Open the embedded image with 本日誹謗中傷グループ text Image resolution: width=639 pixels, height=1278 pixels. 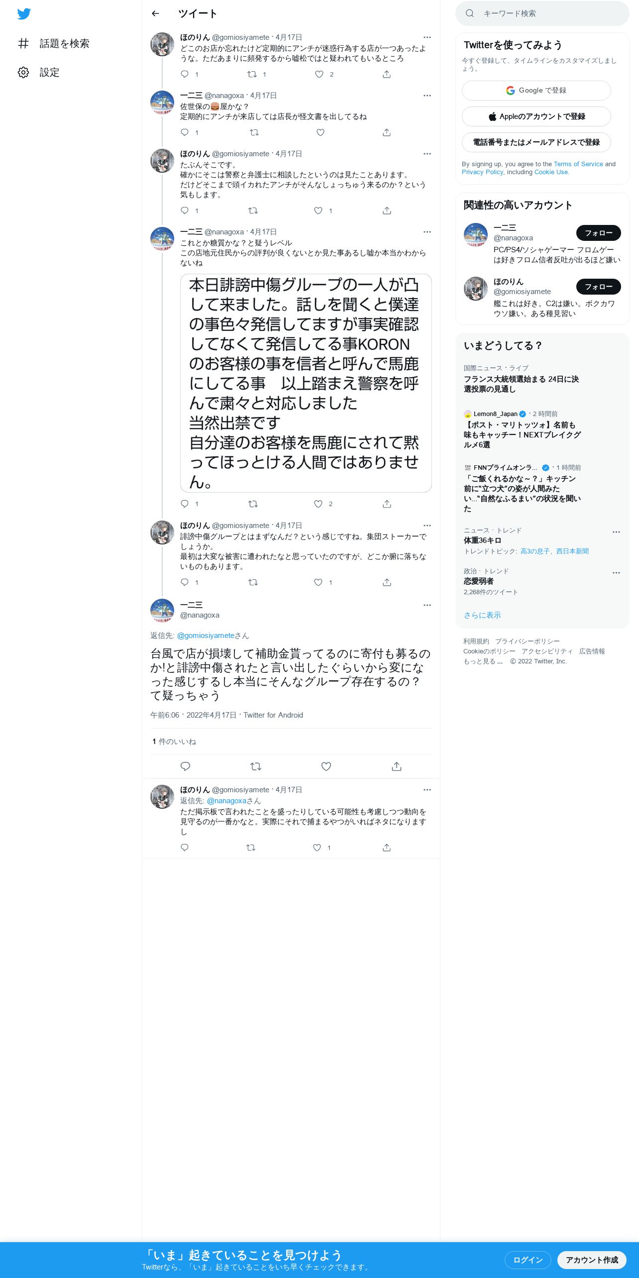[306, 383]
